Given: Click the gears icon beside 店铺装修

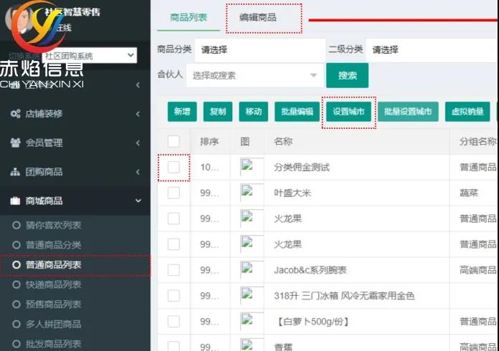Looking at the screenshot, I should pos(15,114).
